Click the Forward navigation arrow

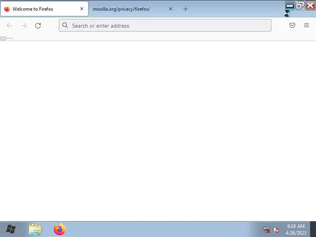click(x=24, y=26)
